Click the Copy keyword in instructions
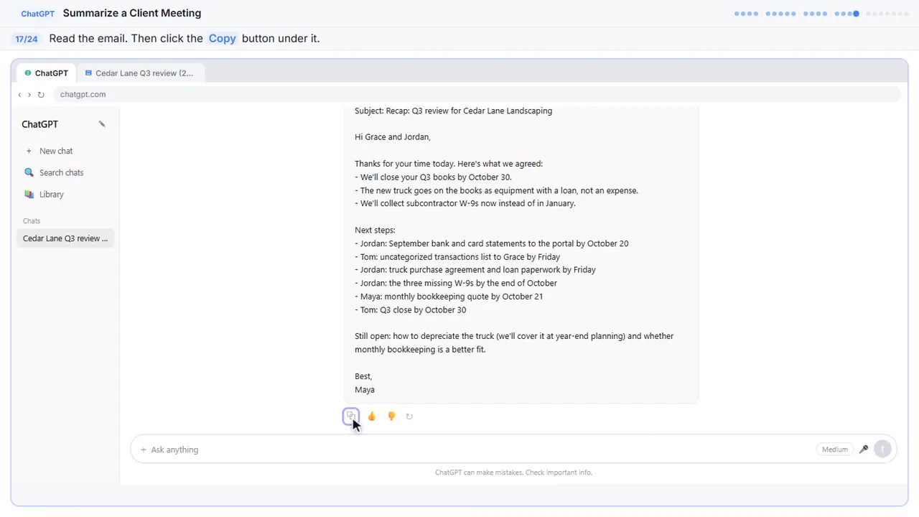 click(x=222, y=39)
